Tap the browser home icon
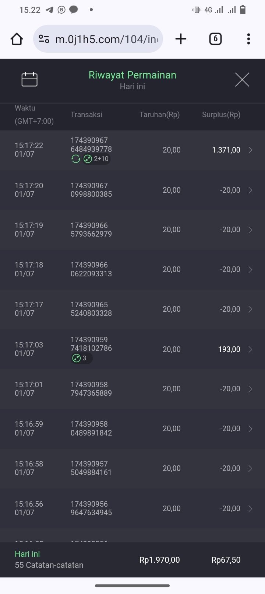 [x=17, y=39]
